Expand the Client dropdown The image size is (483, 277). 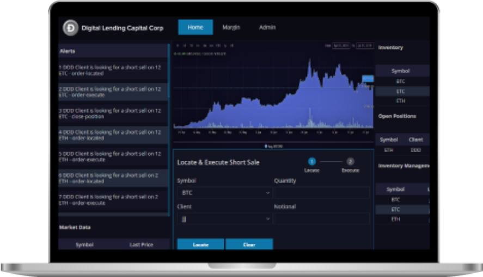[x=224, y=219]
